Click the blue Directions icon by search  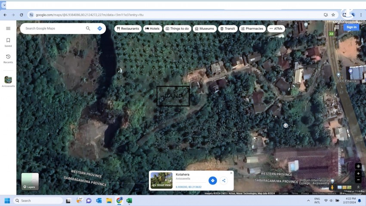click(99, 28)
